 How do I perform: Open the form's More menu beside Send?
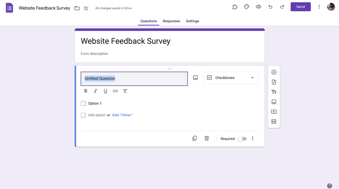319,7
